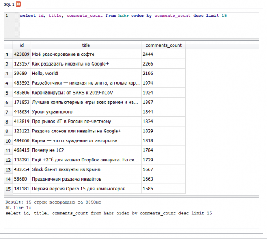Close the SQL 1 tab
Screen dimensions: 267x239
coord(19,4)
